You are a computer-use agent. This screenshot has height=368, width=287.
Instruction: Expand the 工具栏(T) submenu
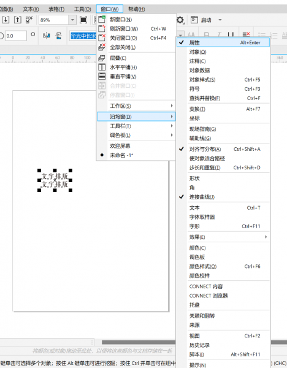click(136, 126)
